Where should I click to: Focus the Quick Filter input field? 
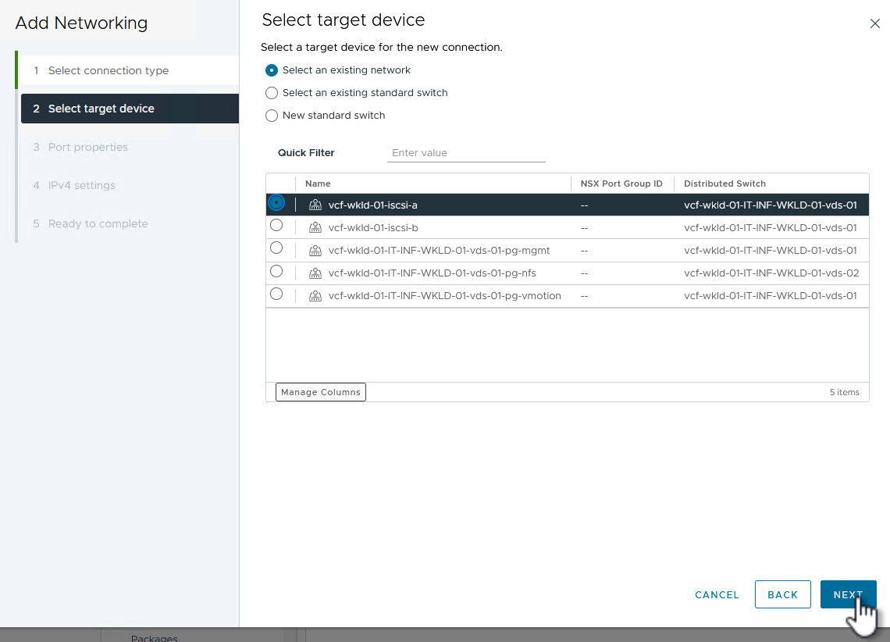point(466,153)
